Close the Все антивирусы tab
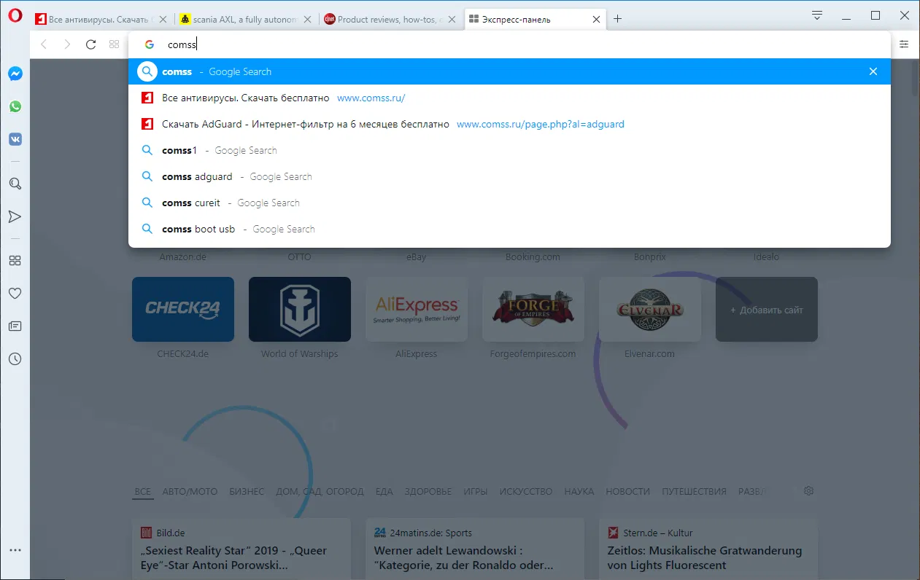This screenshot has height=580, width=920. (x=163, y=20)
